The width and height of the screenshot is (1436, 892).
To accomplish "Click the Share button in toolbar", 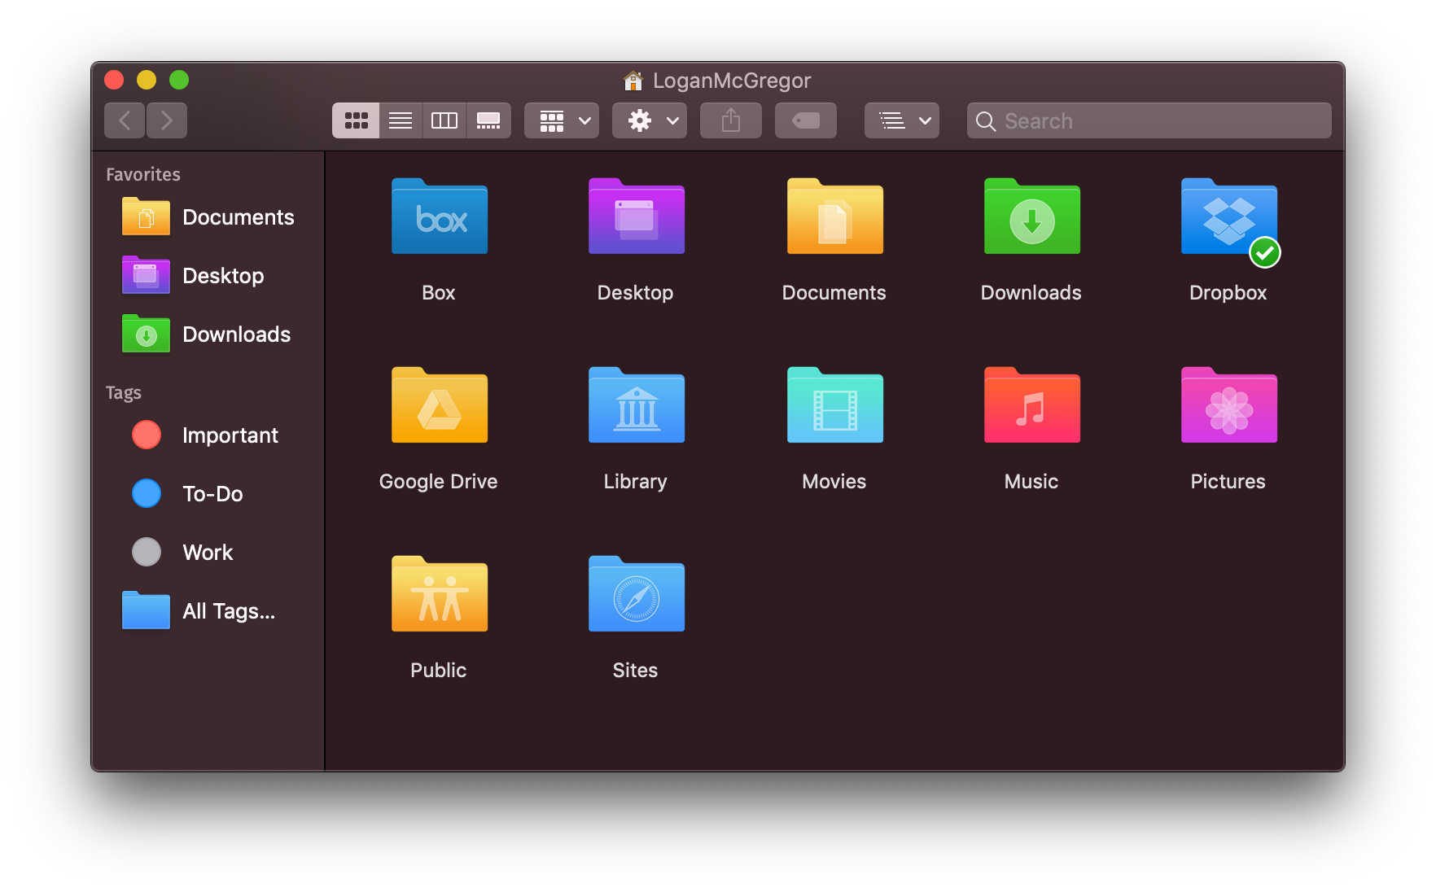I will pos(730,120).
